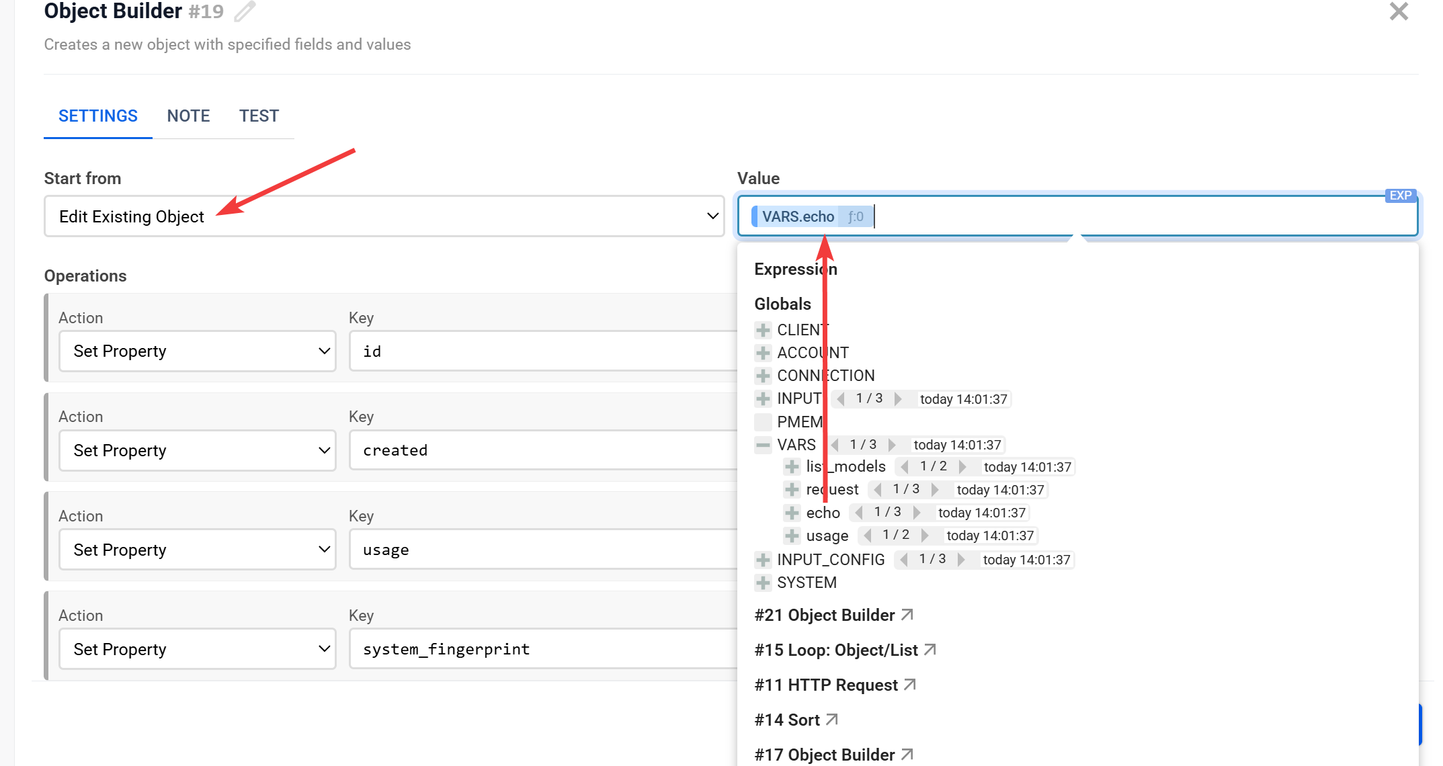Switch to the TEST tab
Screen dimensions: 1443x766
pos(259,116)
